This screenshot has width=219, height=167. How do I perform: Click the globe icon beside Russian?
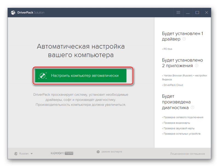coord(16,154)
